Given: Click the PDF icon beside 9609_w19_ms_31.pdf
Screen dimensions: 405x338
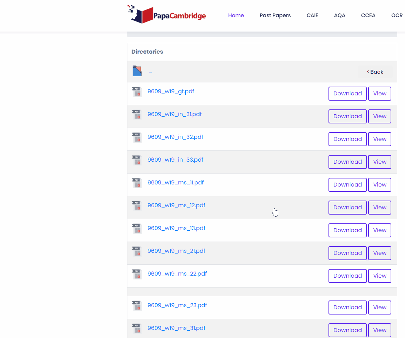Looking at the screenshot, I should (137, 329).
